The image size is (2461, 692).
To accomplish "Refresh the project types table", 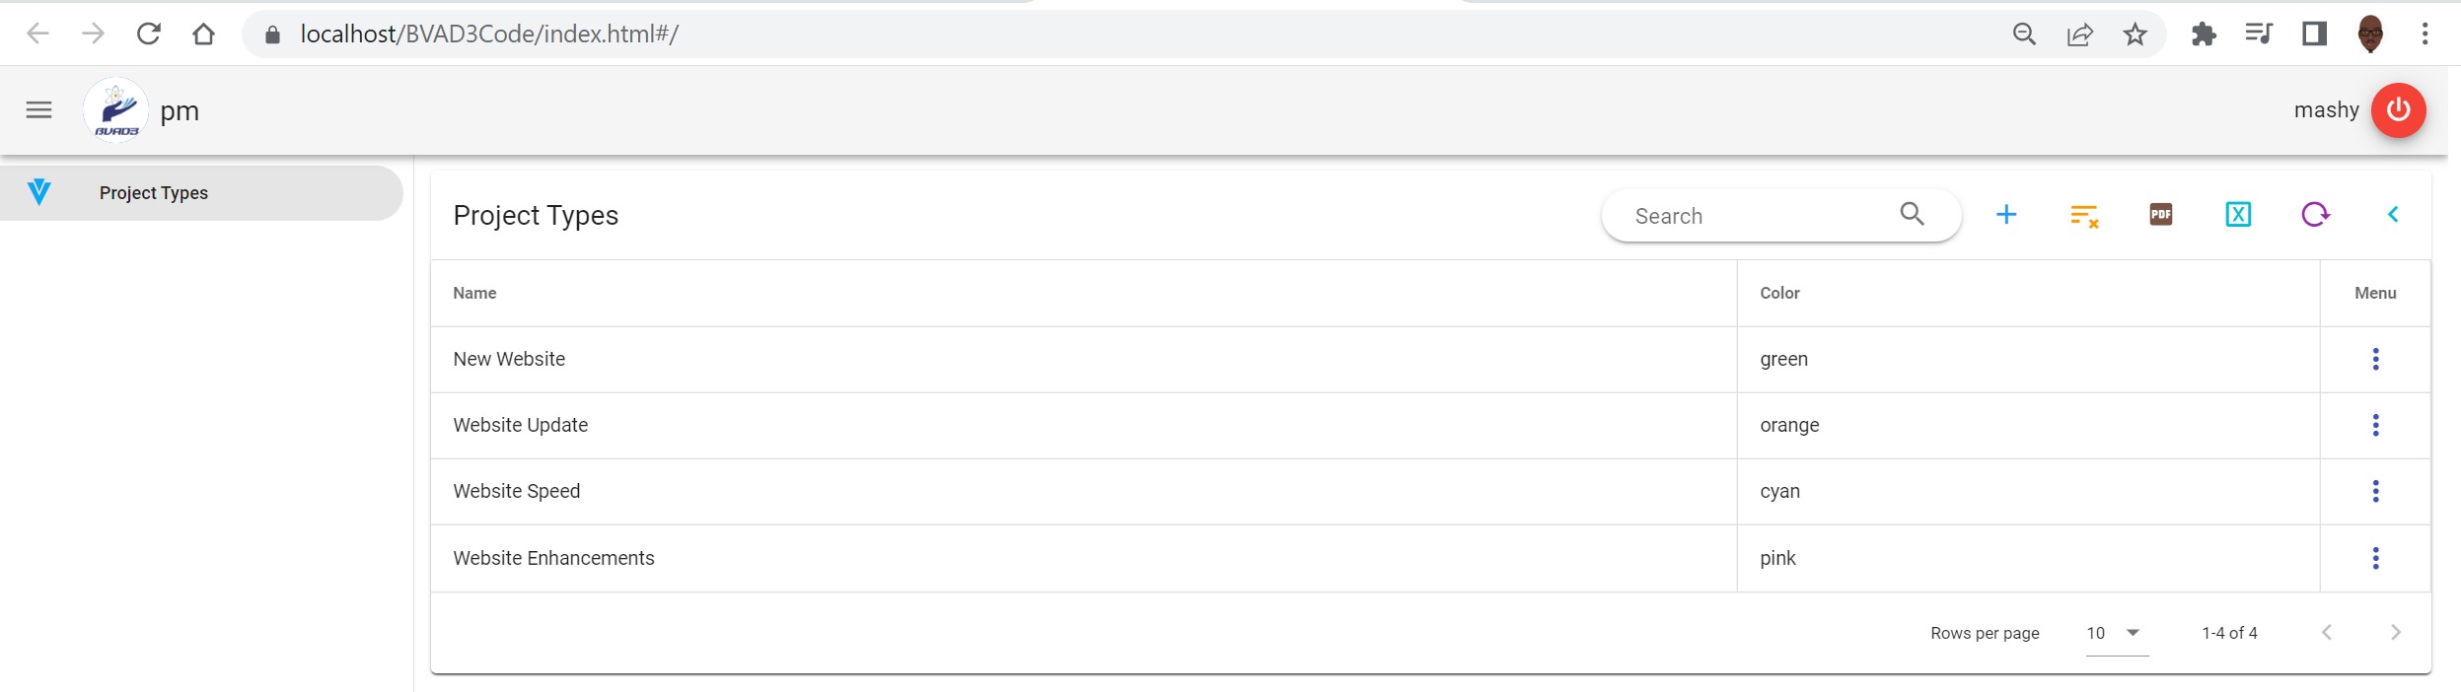I will 2314,215.
